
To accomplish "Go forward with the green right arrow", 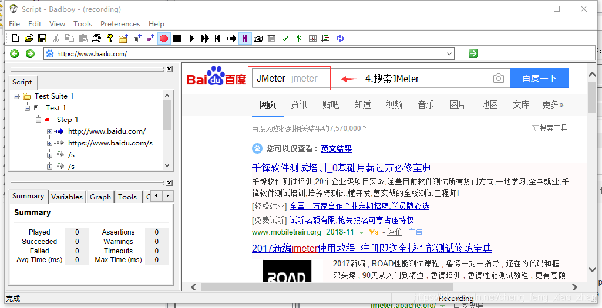I will [30, 54].
